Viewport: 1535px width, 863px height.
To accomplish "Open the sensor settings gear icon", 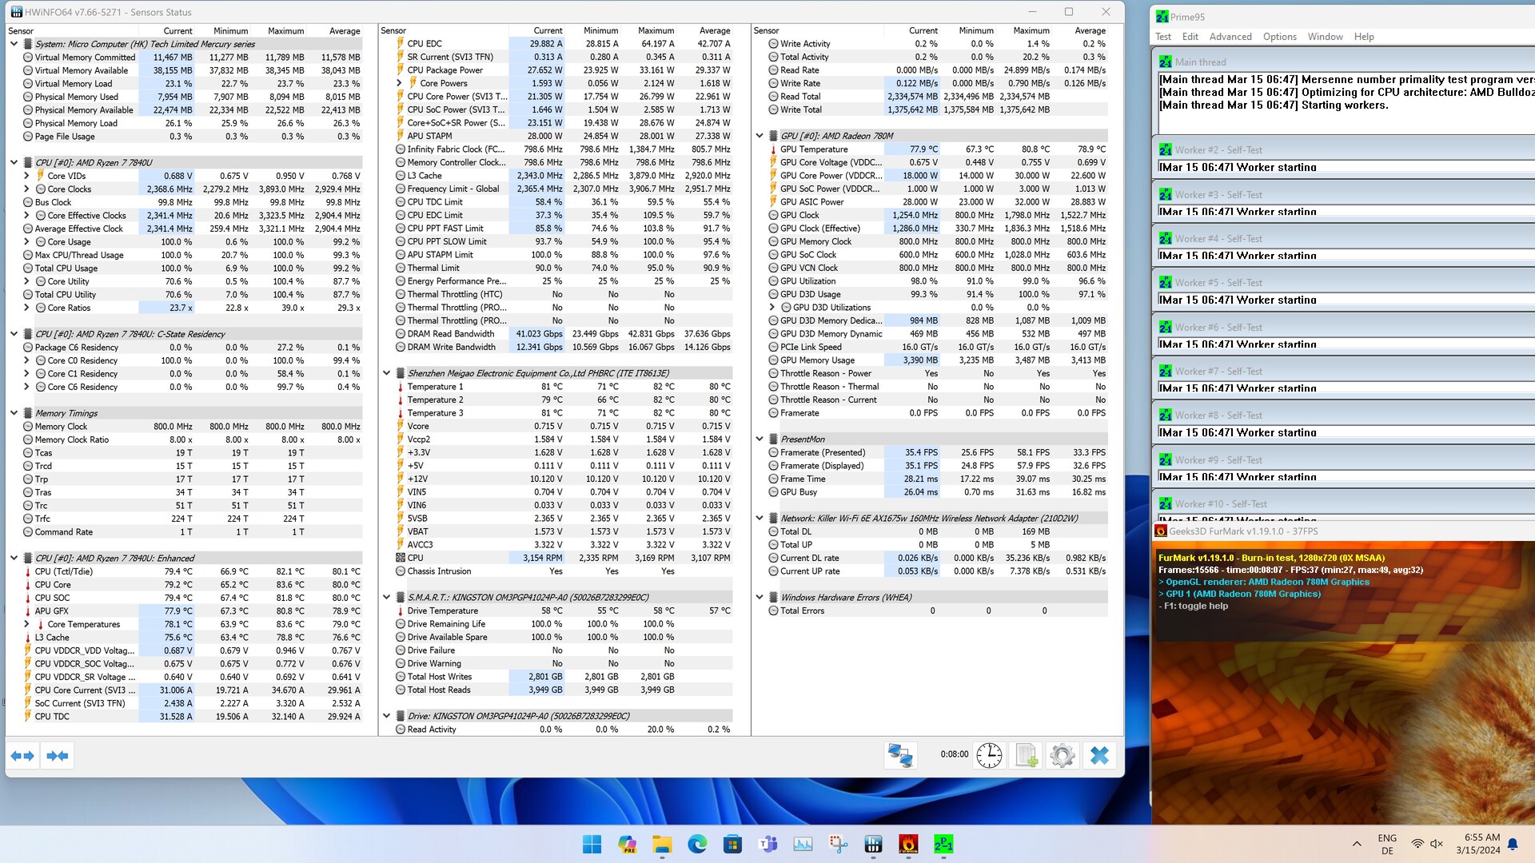I will pos(1063,755).
